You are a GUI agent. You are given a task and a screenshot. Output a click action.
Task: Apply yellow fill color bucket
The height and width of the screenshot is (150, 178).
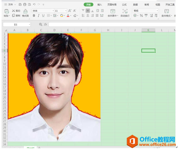click(62, 15)
